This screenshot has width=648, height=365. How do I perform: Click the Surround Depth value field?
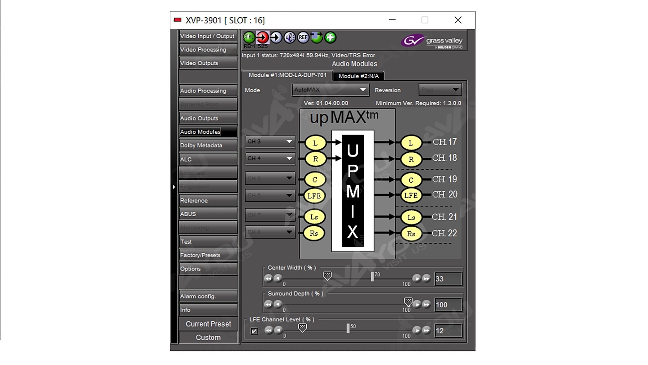(x=448, y=305)
